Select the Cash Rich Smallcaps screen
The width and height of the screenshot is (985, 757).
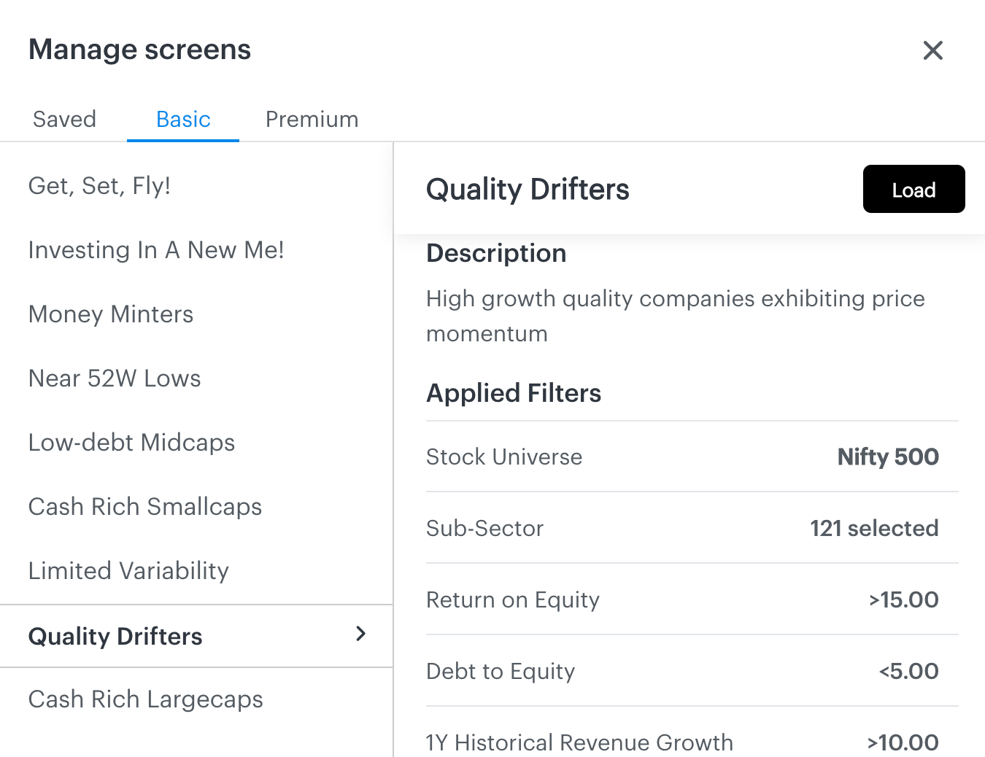(x=144, y=507)
